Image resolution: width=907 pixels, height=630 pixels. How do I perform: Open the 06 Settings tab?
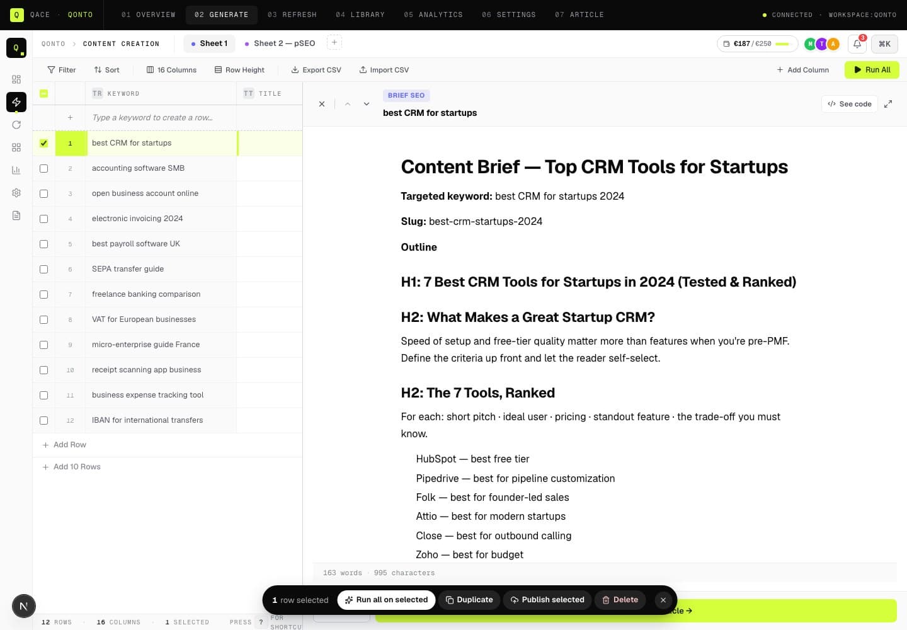[509, 14]
